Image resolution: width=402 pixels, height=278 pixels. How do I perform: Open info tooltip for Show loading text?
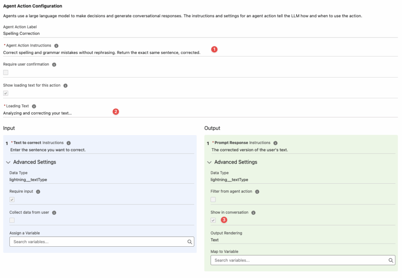pos(66,86)
